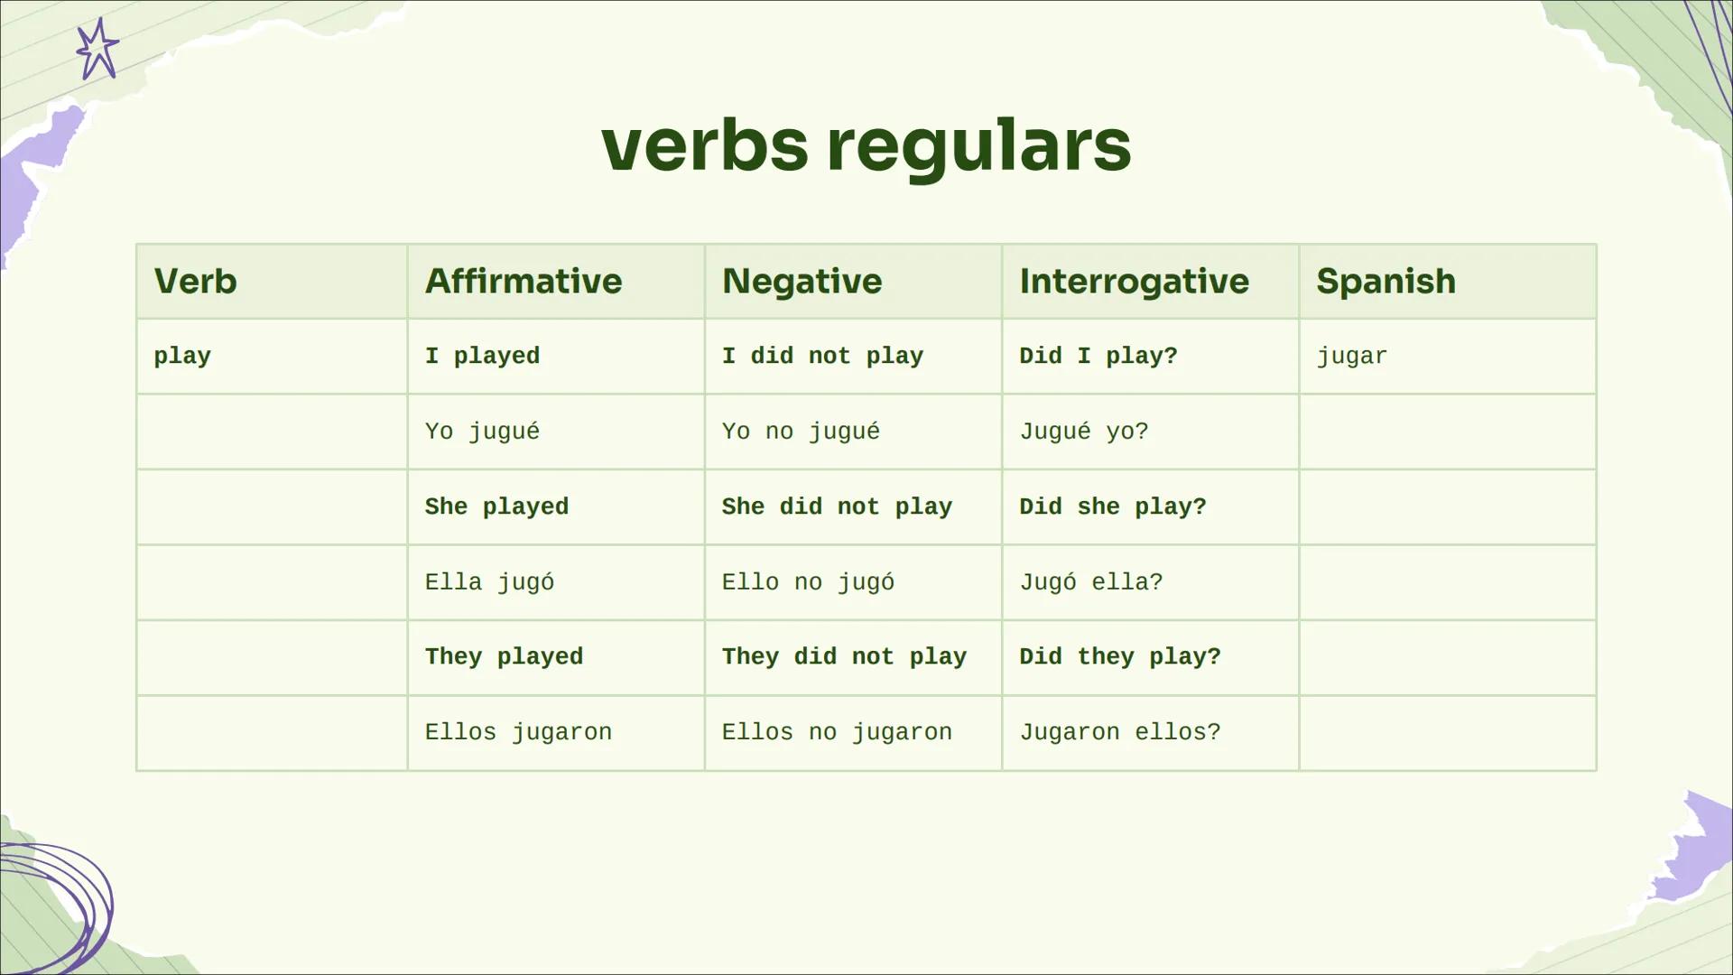Screen dimensions: 1733x975
Task: Select the 'Spanish' column header
Action: [1385, 281]
